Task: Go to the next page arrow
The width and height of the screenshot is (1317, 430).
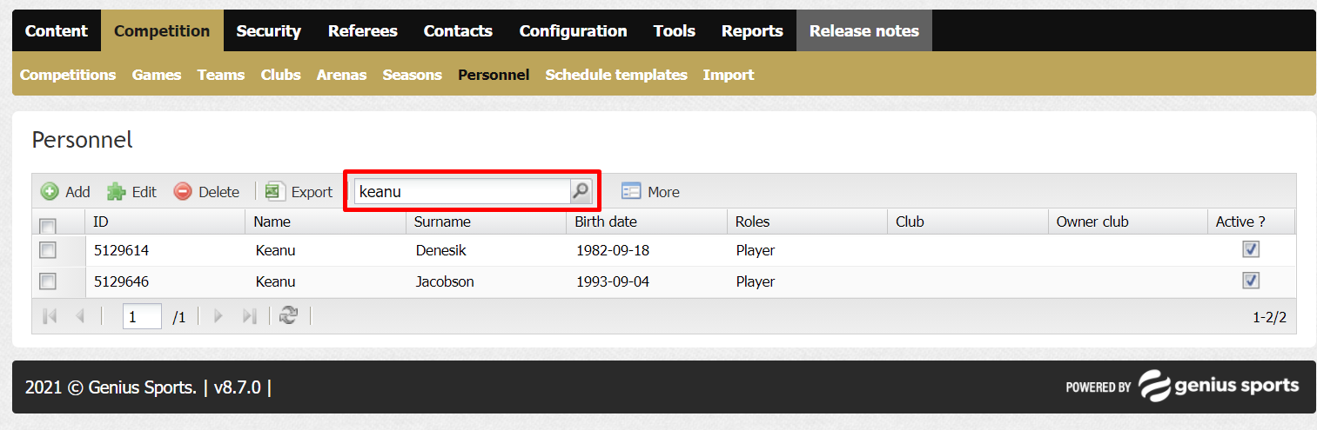Action: [x=218, y=316]
